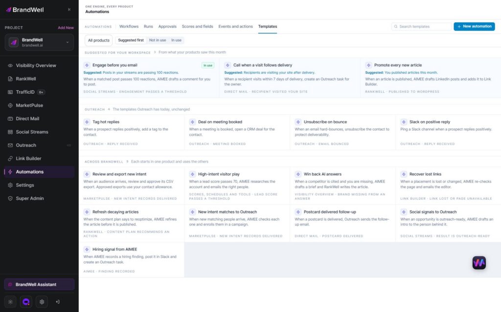Select the Templates tab
The height and width of the screenshot is (312, 501).
click(x=268, y=26)
